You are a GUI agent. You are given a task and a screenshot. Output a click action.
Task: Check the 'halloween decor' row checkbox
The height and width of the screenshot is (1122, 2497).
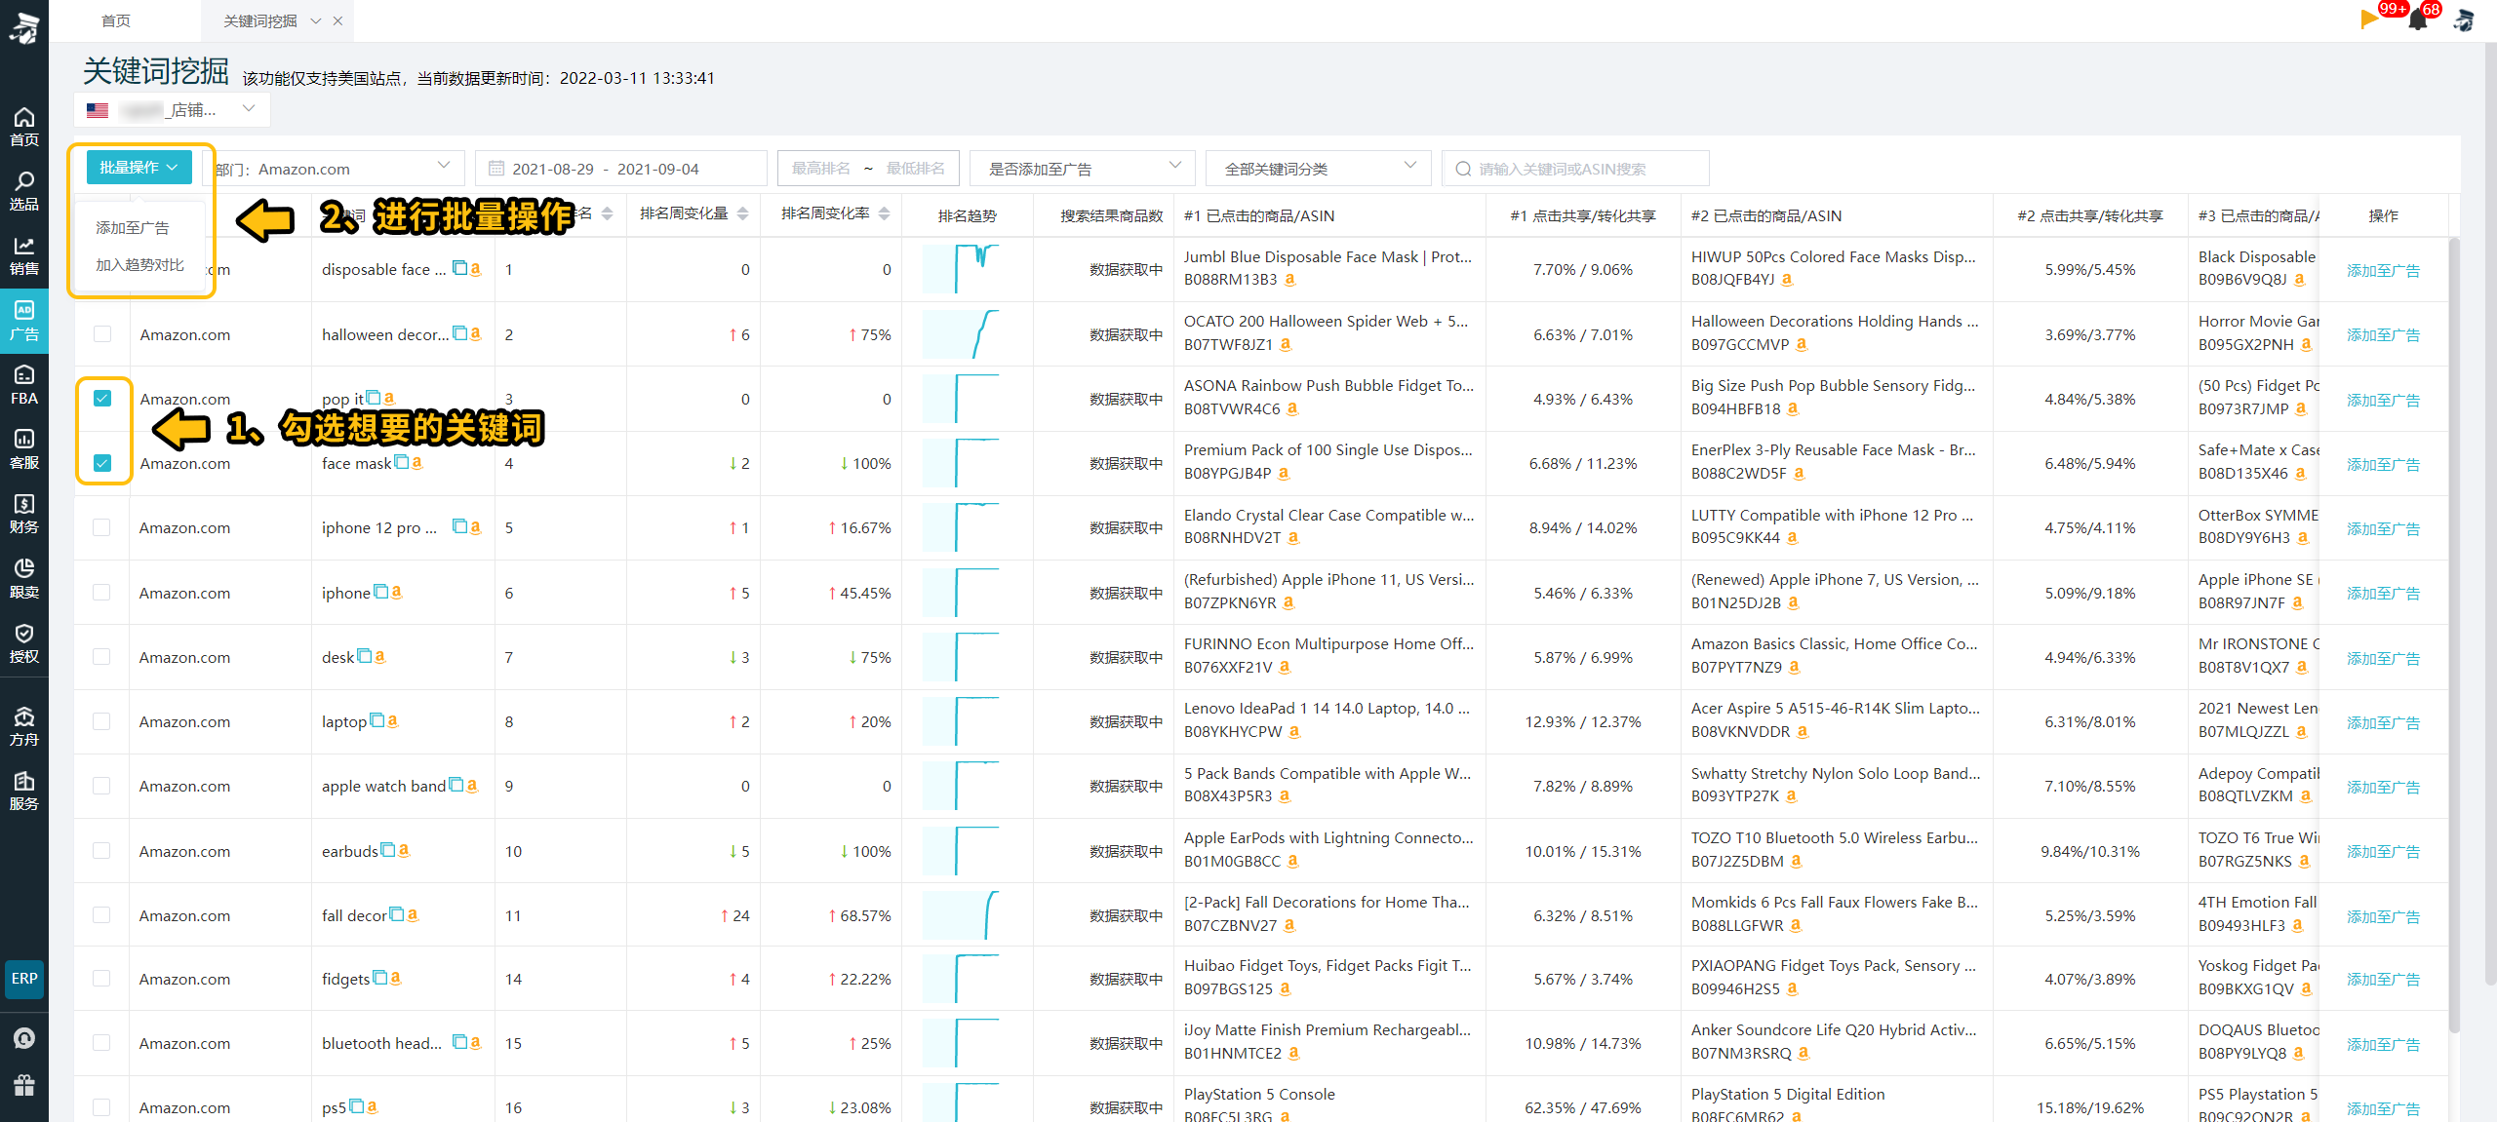(102, 333)
